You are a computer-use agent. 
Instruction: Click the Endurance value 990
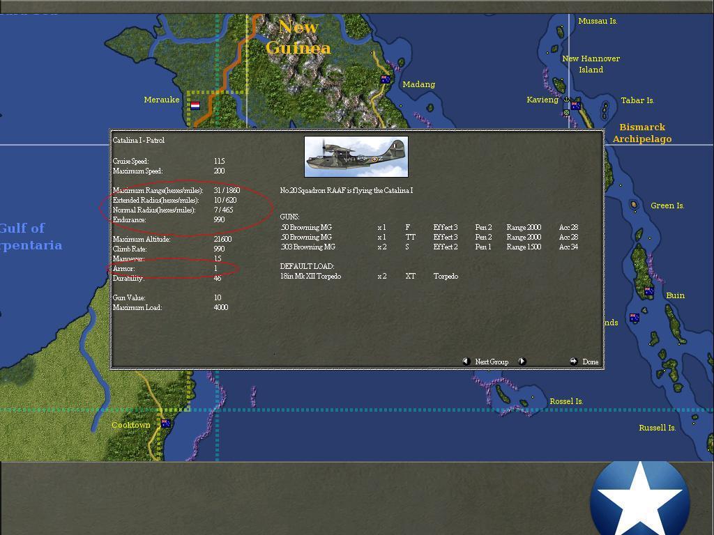coord(219,219)
